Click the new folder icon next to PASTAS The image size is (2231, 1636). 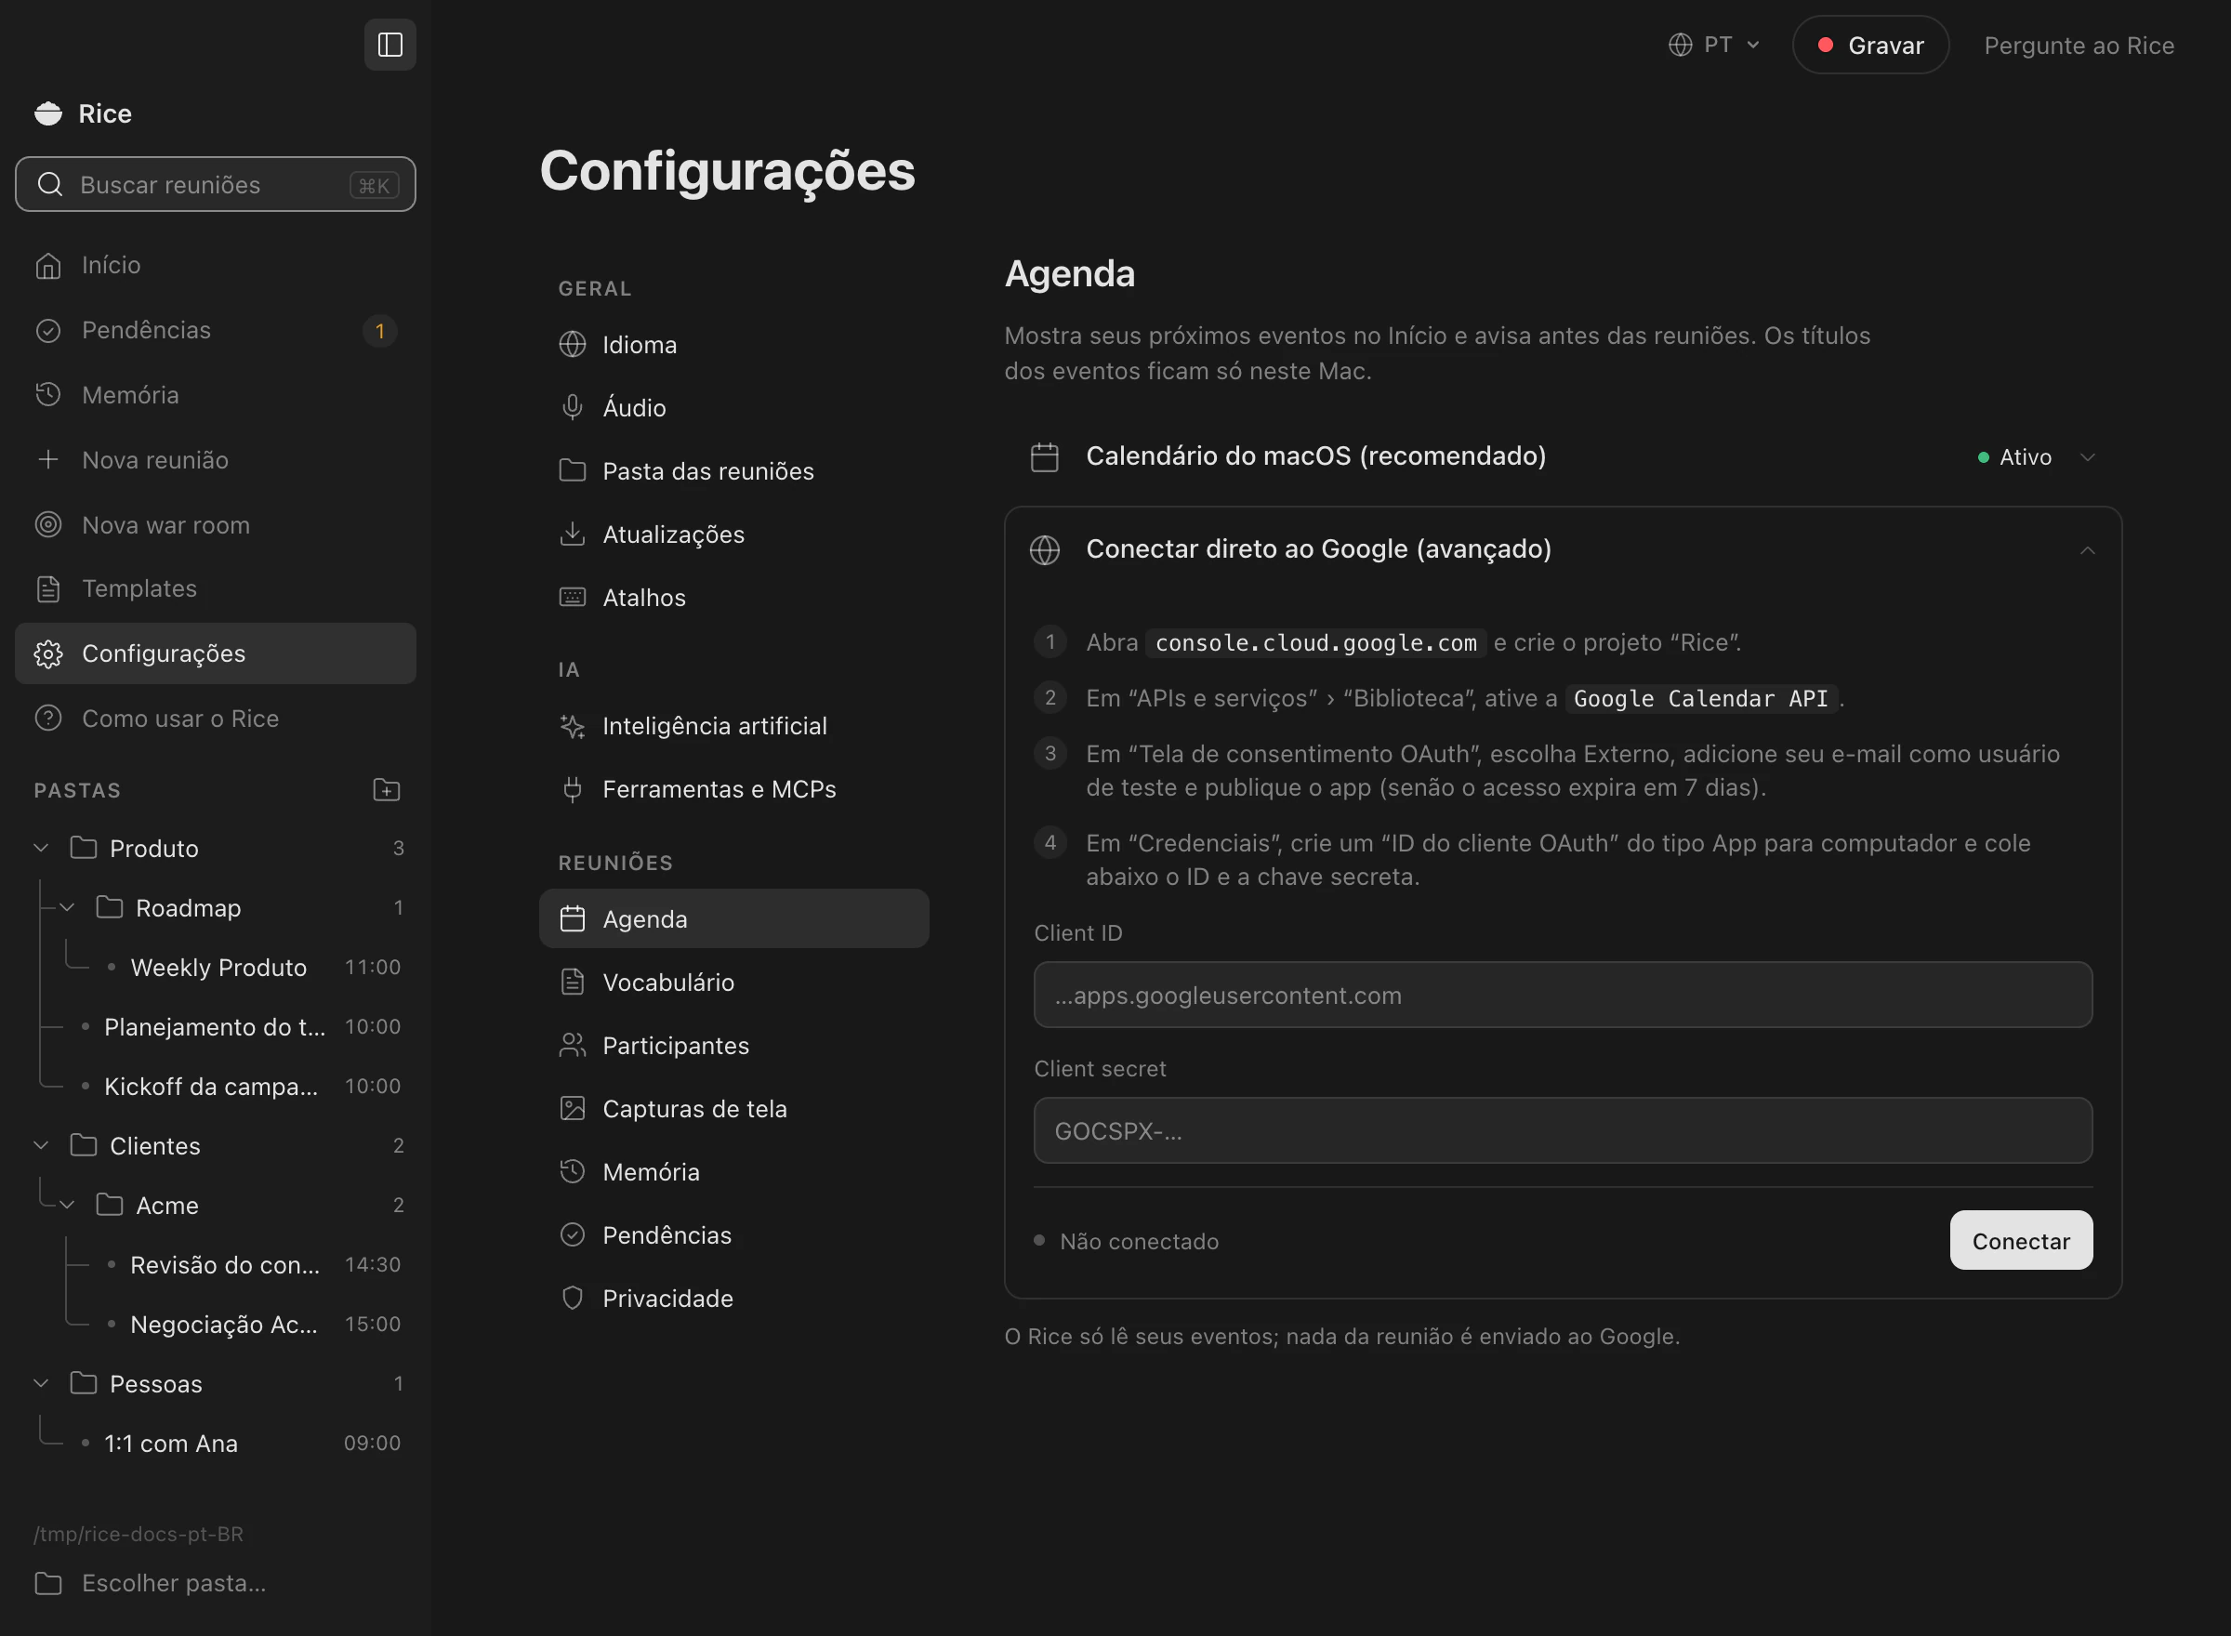[x=386, y=789]
